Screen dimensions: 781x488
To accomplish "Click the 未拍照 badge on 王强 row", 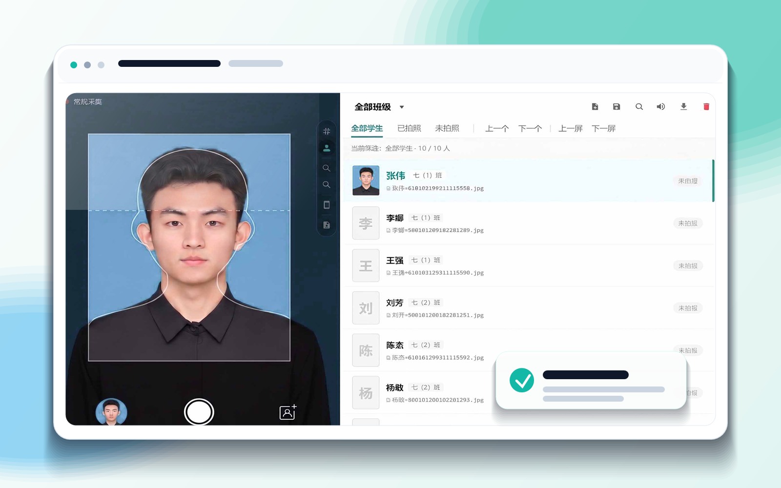I will 688,266.
